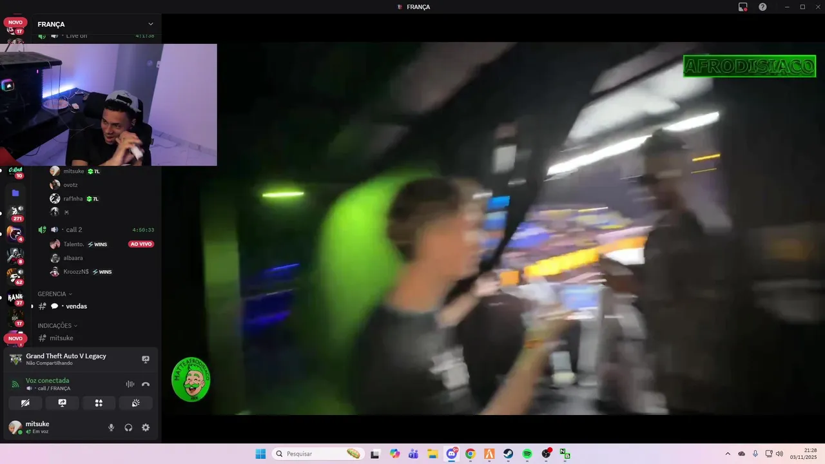Click the share your screen button

pos(62,403)
